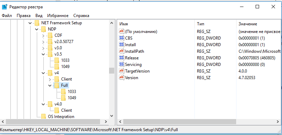This screenshot has height=135, width=282.
Task: Click the DWORD icon of Install value
Action: coord(122,44)
